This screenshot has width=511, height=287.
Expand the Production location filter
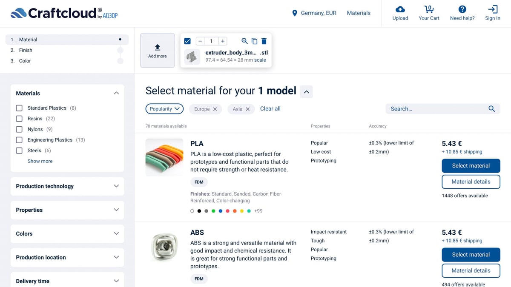(67, 258)
